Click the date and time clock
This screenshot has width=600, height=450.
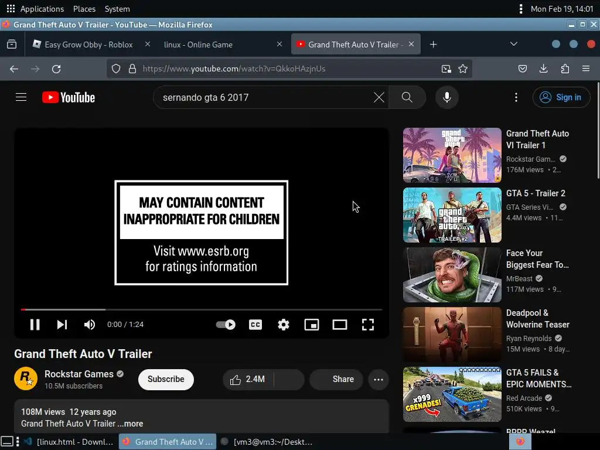[x=562, y=9]
